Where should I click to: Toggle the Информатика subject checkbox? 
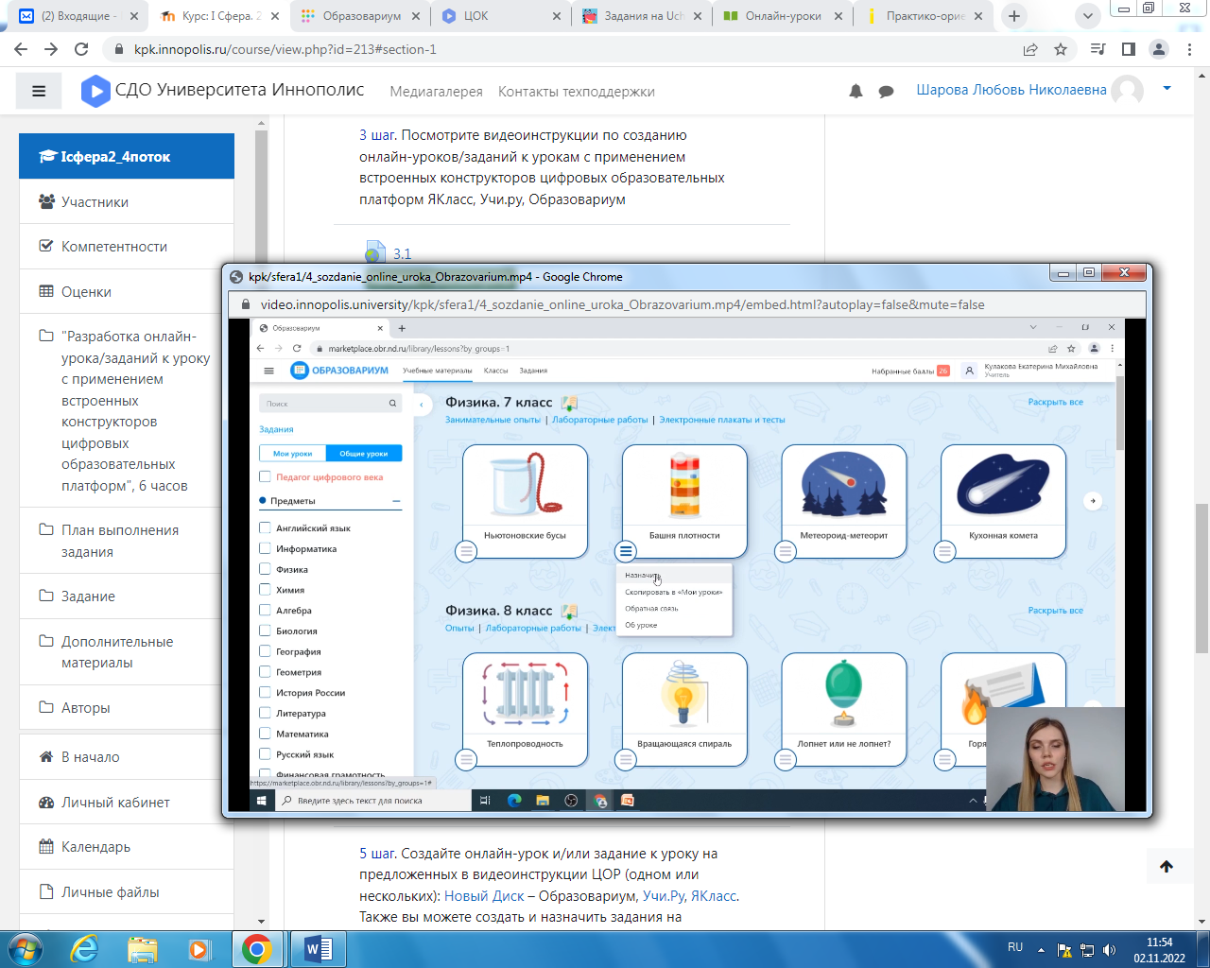266,548
